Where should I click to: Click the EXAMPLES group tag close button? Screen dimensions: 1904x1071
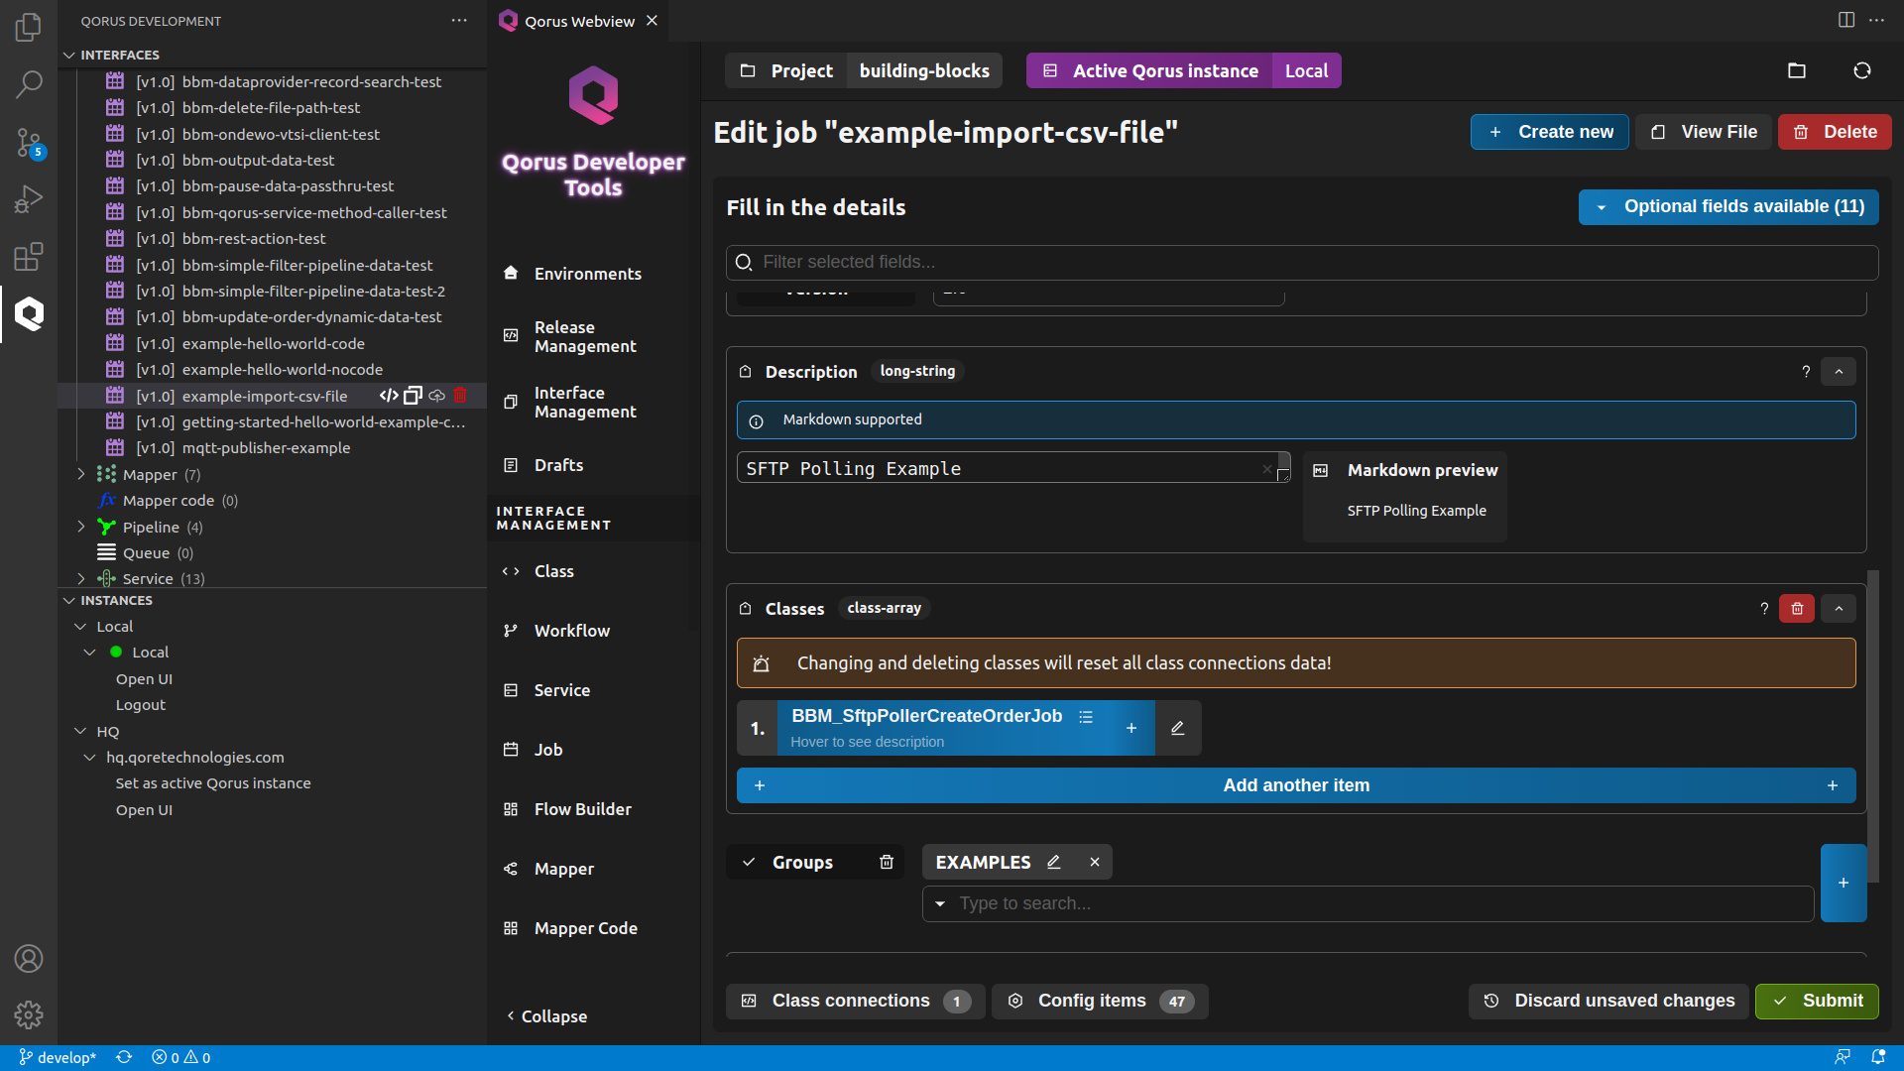[1096, 862]
